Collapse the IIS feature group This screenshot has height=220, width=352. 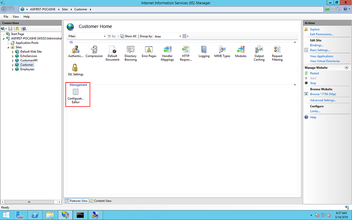(295, 42)
